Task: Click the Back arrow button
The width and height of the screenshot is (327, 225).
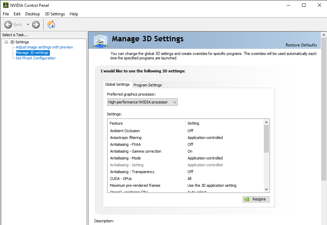Action: pos(9,25)
